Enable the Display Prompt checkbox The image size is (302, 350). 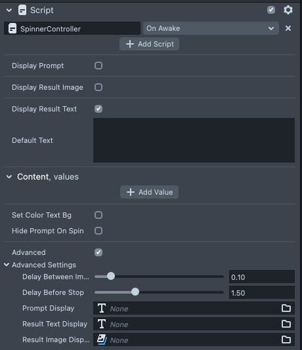(x=98, y=66)
